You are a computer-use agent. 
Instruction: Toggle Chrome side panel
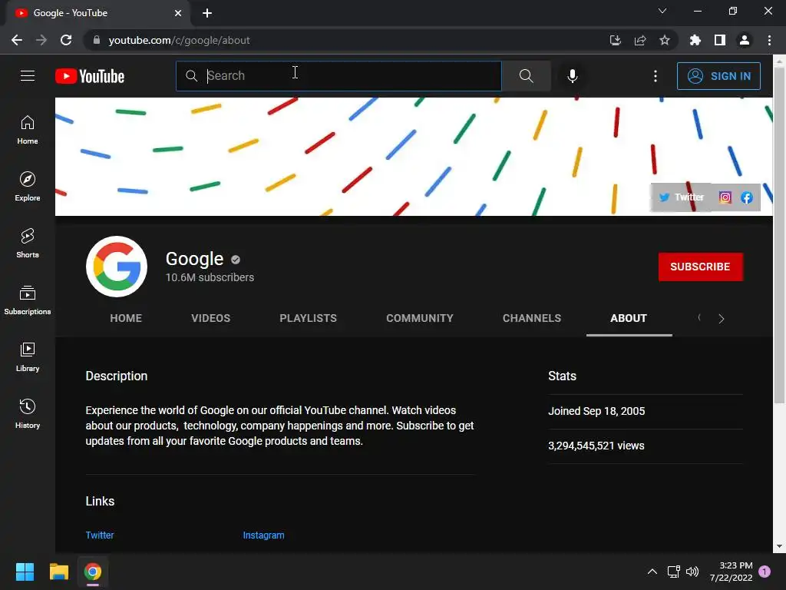[x=719, y=40]
